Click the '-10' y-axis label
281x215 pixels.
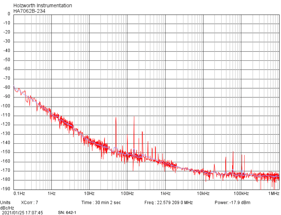(x=7, y=23)
